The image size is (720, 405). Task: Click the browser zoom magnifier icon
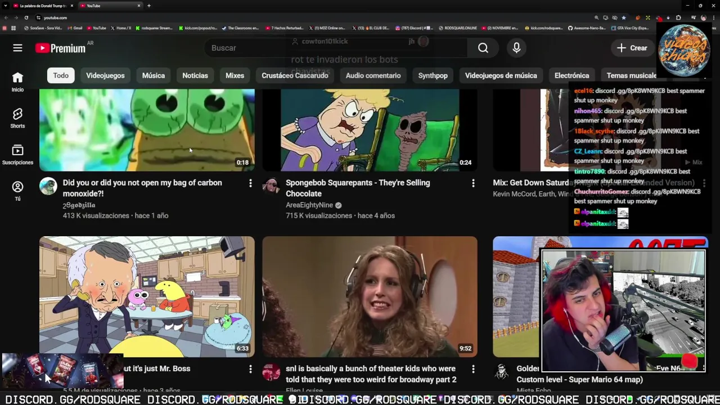597,17
